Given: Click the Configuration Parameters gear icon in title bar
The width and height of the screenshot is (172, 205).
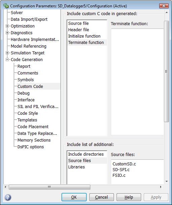Looking at the screenshot, I should (6, 6).
